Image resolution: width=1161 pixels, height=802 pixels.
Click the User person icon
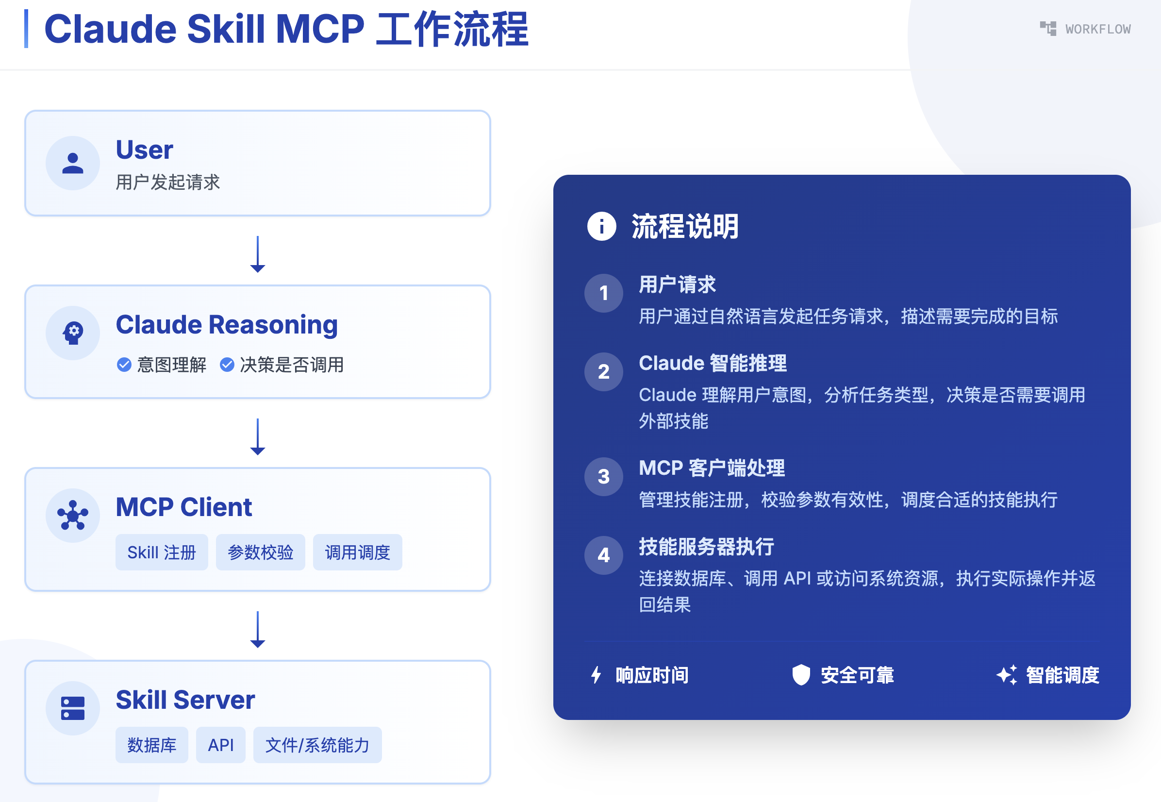click(x=73, y=163)
